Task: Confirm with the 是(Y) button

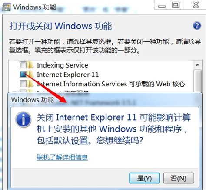Action: tap(144, 178)
